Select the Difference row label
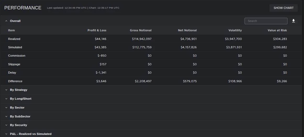 (15, 81)
